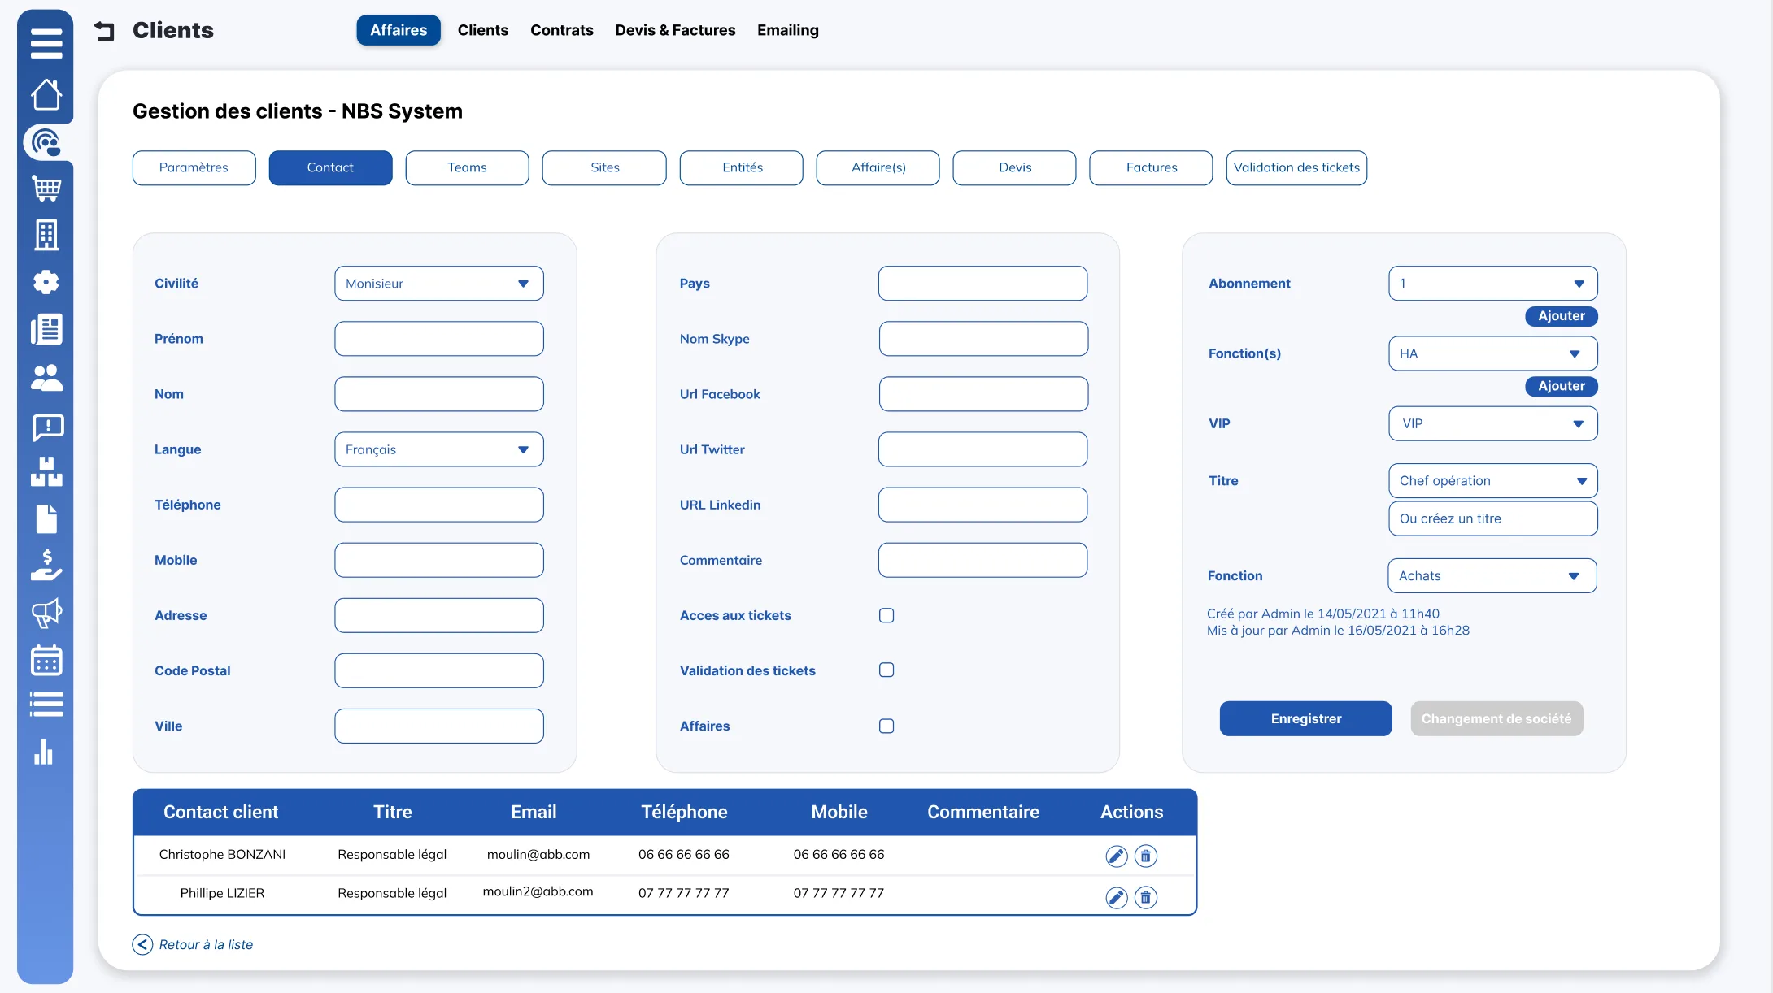Switch to Contrats in top navigation
The height and width of the screenshot is (993, 1773).
[x=562, y=30]
